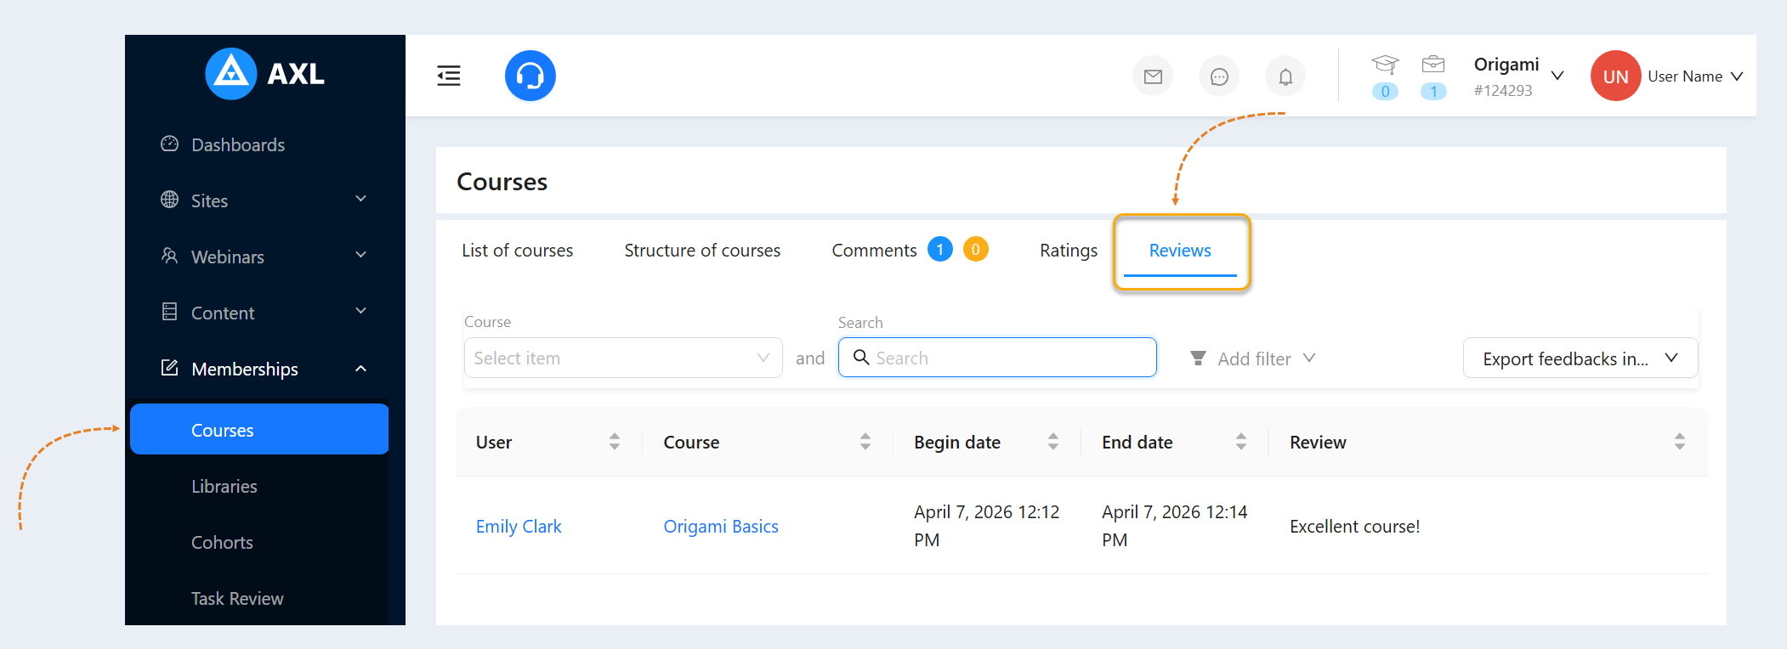
Task: Sort table by End date arrows
Action: tap(1241, 442)
